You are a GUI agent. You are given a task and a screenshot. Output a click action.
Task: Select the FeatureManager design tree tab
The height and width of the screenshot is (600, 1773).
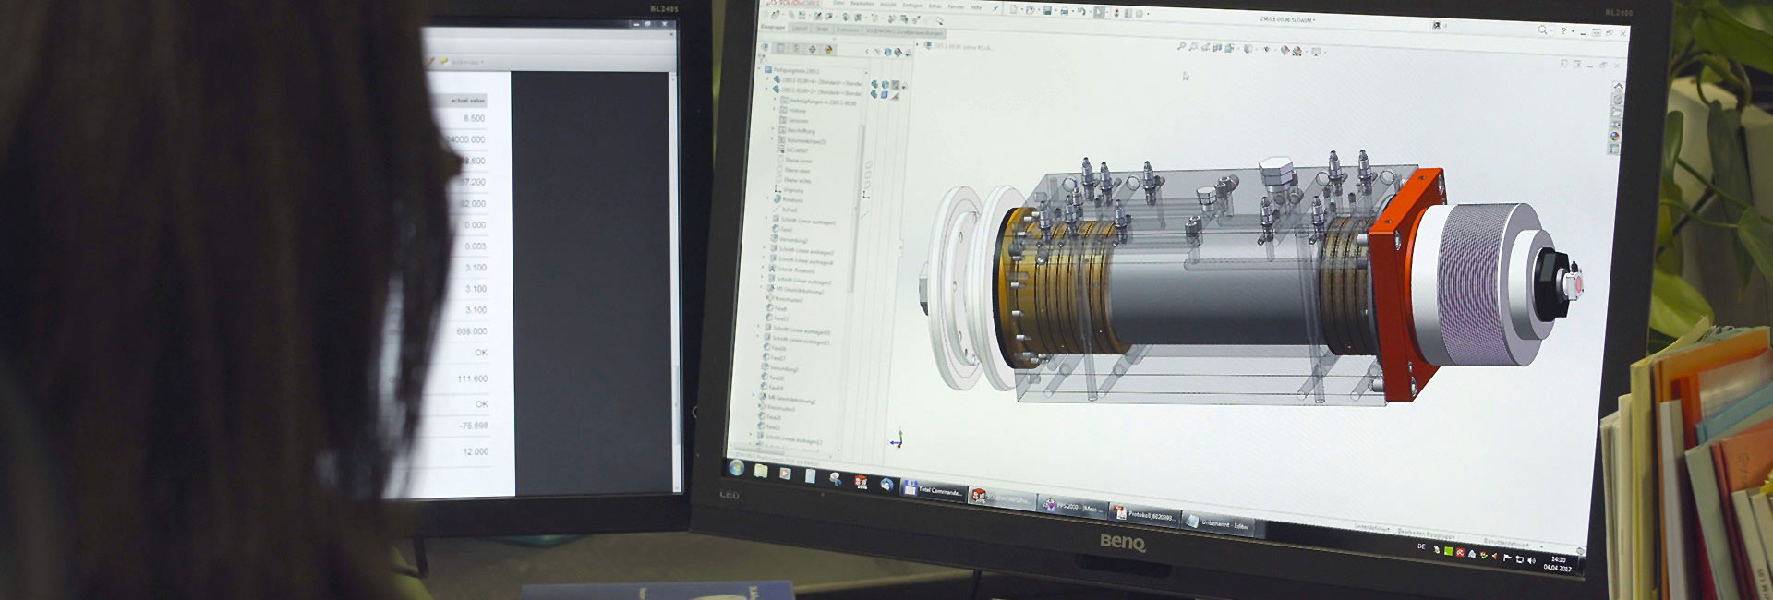765,47
